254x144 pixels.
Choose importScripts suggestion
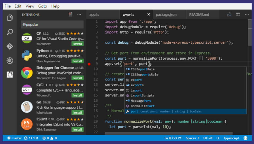click(x=185, y=95)
